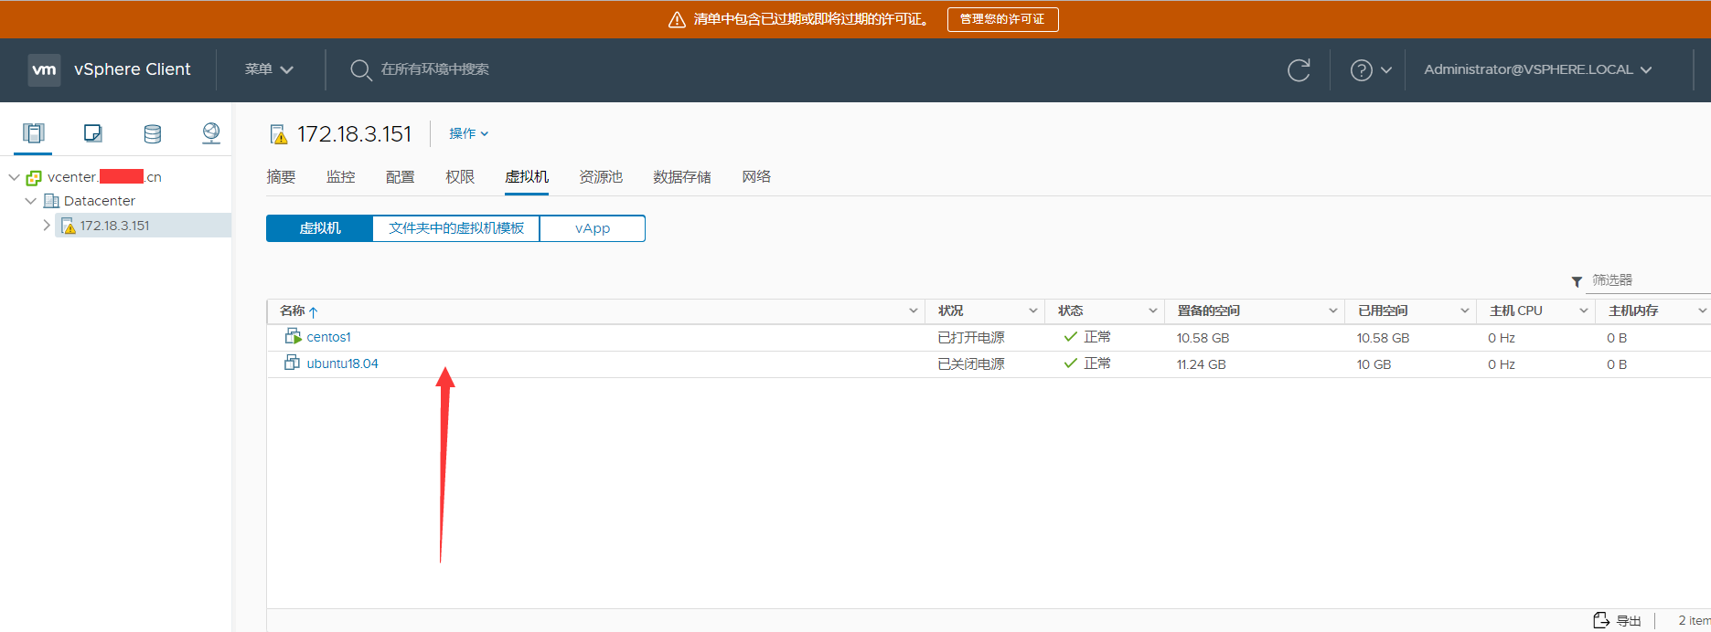Select 文件夹中的虚拟机模板 button
Image resolution: width=1711 pixels, height=632 pixels.
[456, 228]
